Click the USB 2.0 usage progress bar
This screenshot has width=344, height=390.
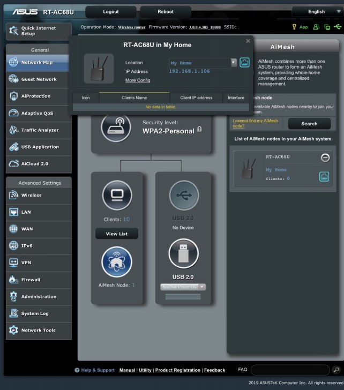click(x=183, y=296)
